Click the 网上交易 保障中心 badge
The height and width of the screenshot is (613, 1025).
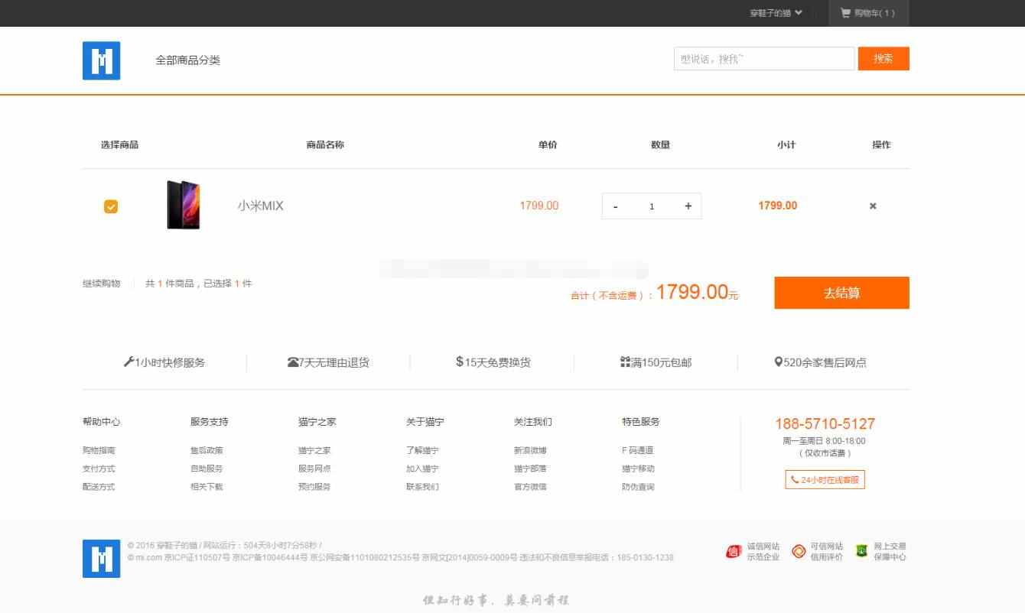tap(880, 551)
